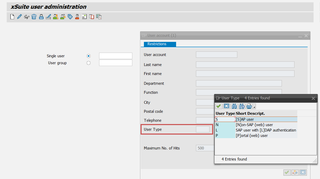The image size is (320, 179).
Task: Click binoculars Find icon in User Type popup
Action: [234, 106]
